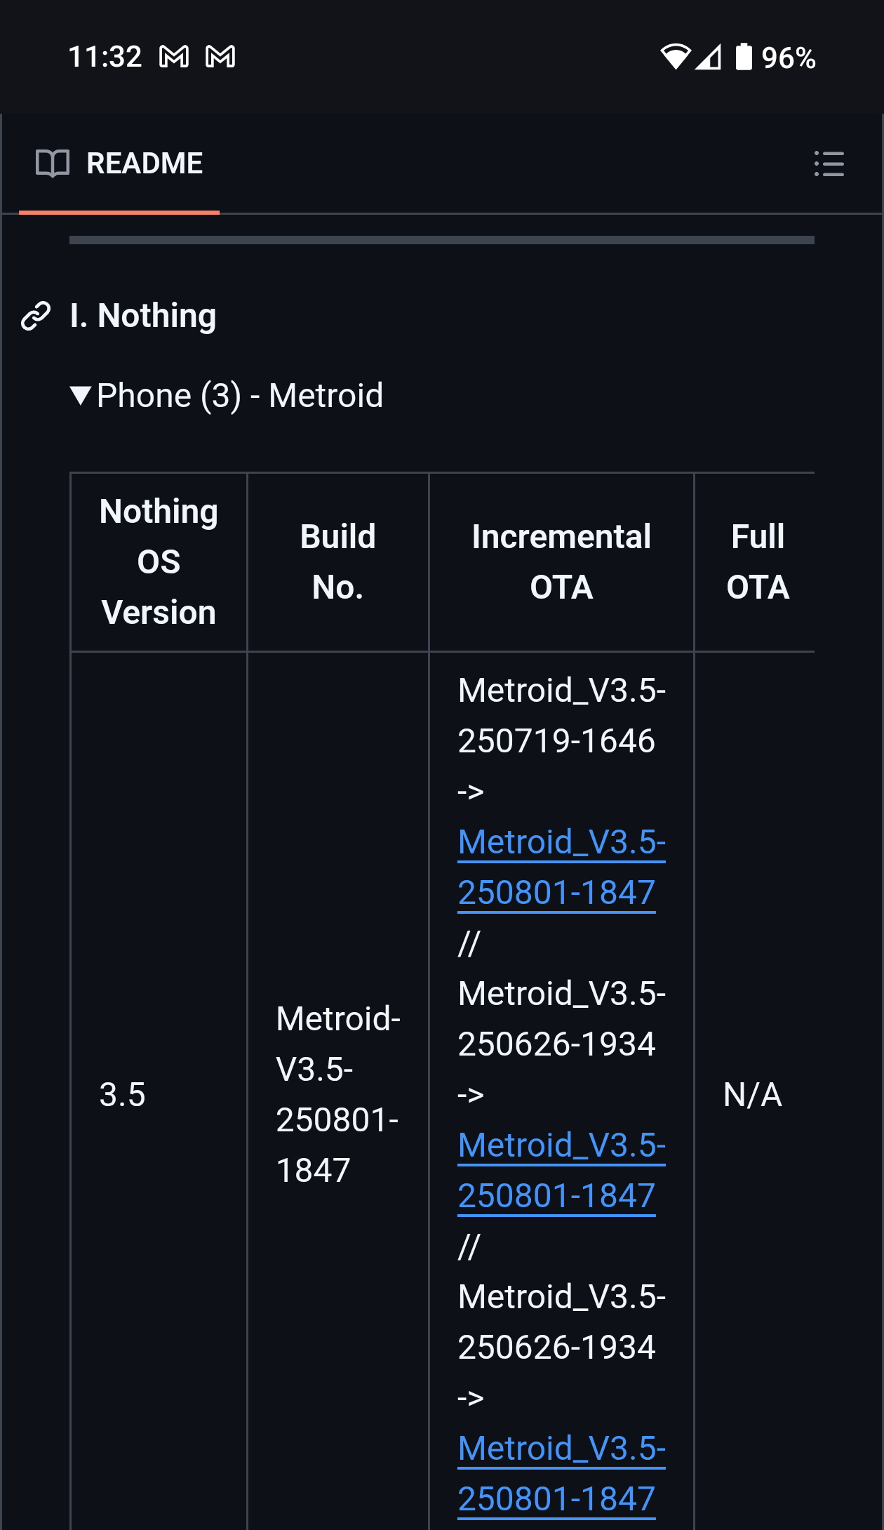Open the bottom-most Metroid_V3.5-250801-1847 link
The width and height of the screenshot is (884, 1530).
(x=561, y=1473)
